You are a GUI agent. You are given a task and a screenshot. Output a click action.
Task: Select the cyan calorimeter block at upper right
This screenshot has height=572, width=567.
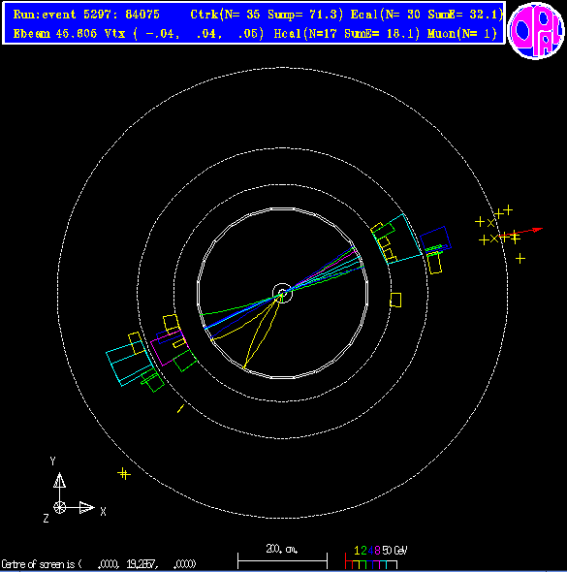click(396, 238)
